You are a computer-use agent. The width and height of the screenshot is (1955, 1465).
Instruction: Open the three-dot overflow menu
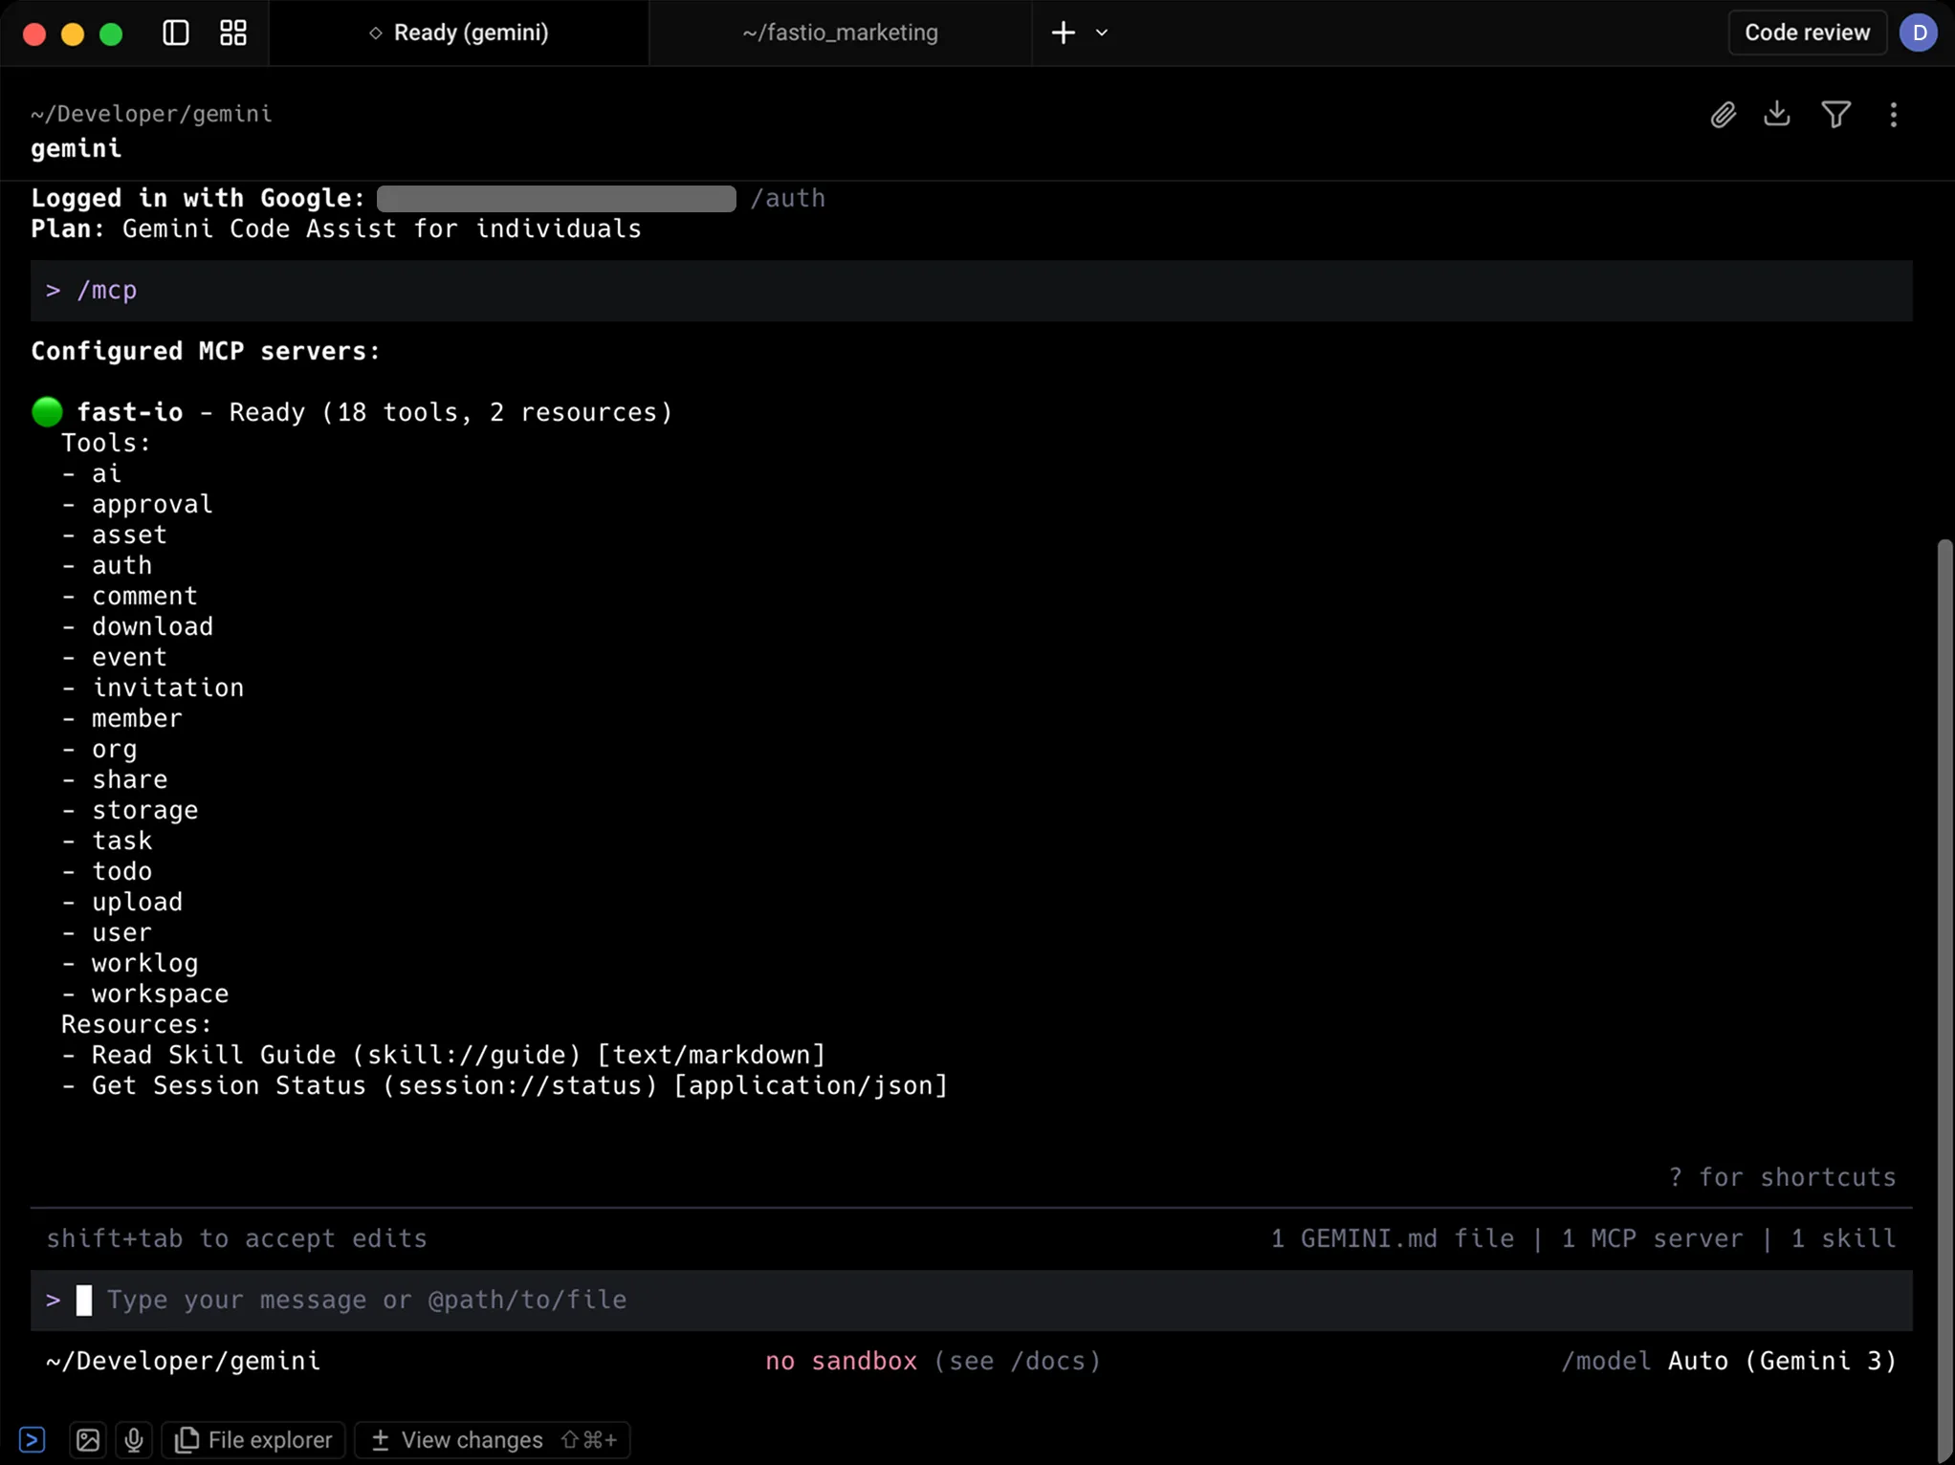click(1894, 115)
